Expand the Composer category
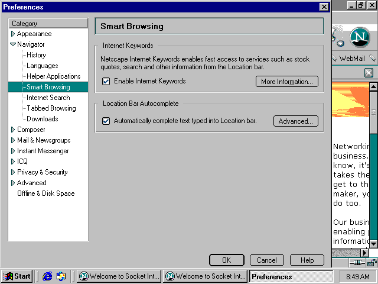Screen dimensions: 378x284 13,130
